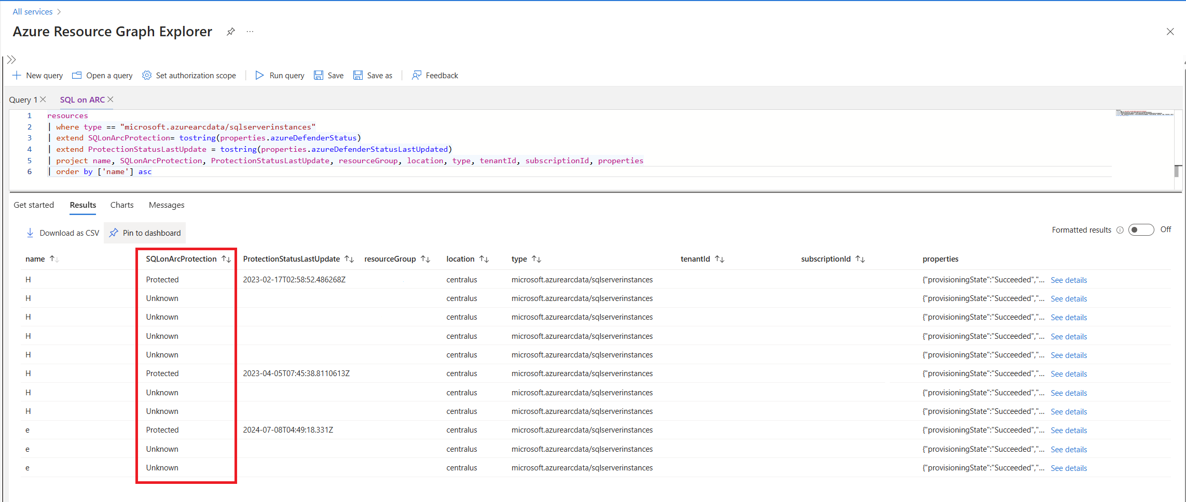
Task: Run query with the play icon
Action: [259, 75]
